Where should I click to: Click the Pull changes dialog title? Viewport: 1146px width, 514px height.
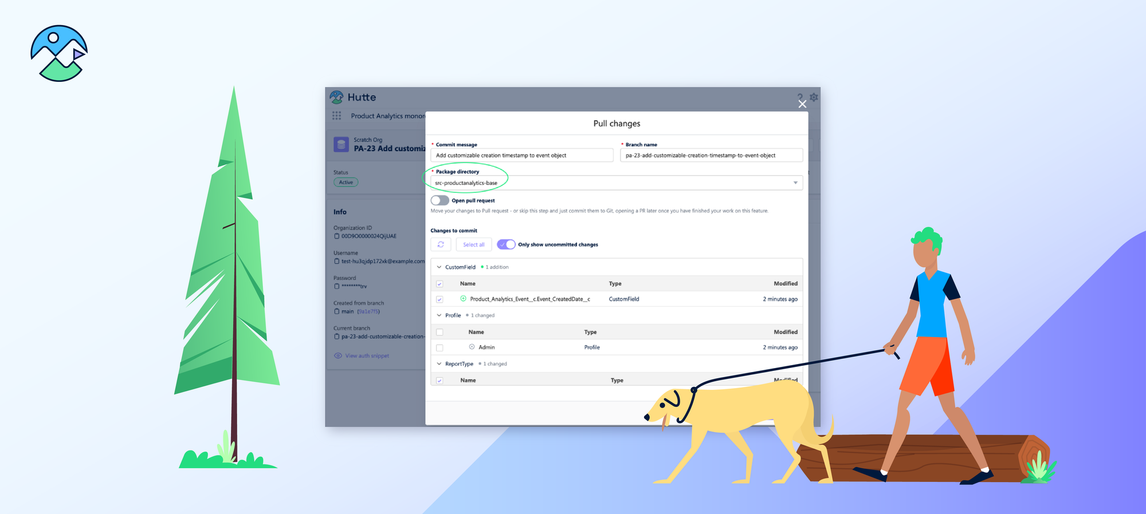tap(617, 123)
